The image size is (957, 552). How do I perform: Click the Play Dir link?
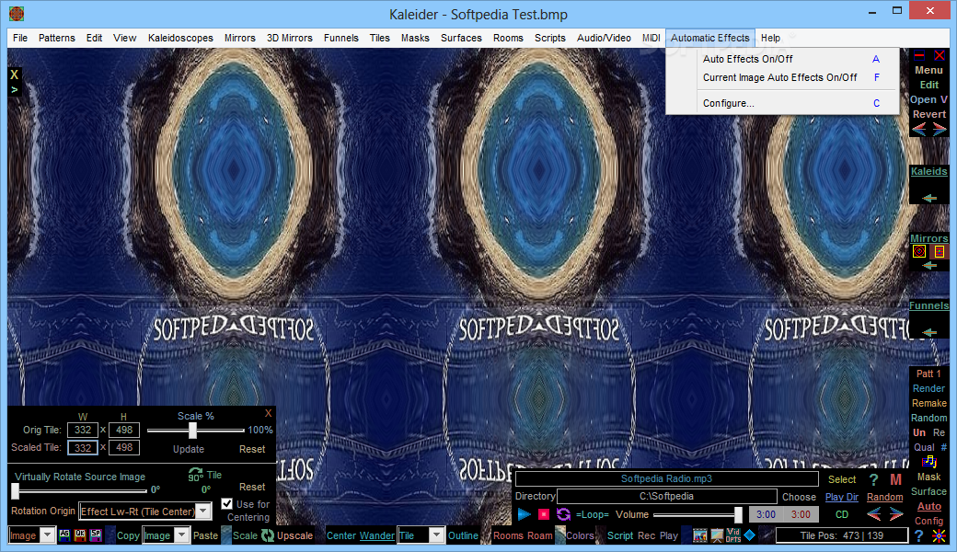click(842, 497)
